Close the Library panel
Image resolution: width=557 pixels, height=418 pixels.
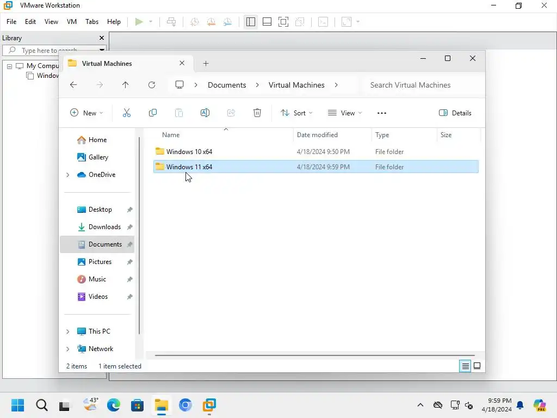102,38
